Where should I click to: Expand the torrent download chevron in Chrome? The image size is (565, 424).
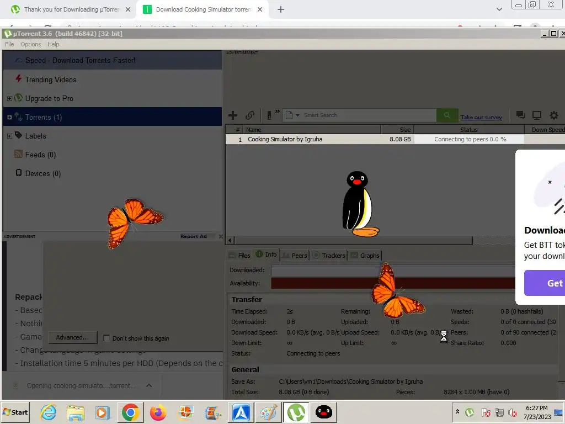[149, 385]
